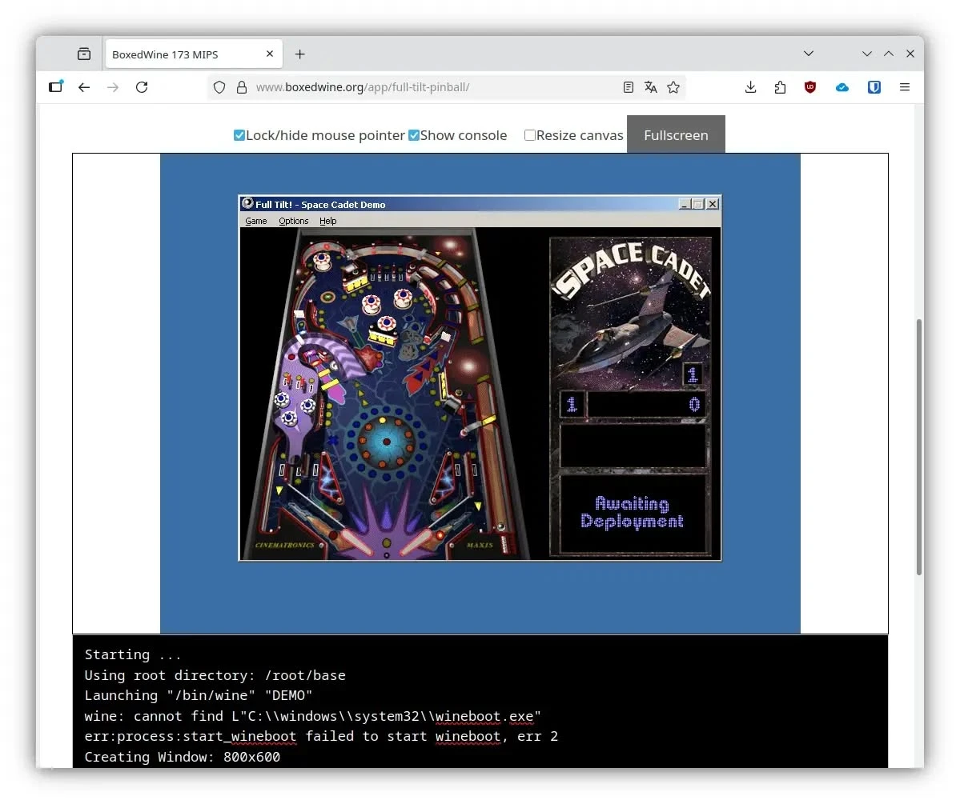The image size is (960, 804).
Task: Open the Game menu in pinball
Action: pos(256,221)
